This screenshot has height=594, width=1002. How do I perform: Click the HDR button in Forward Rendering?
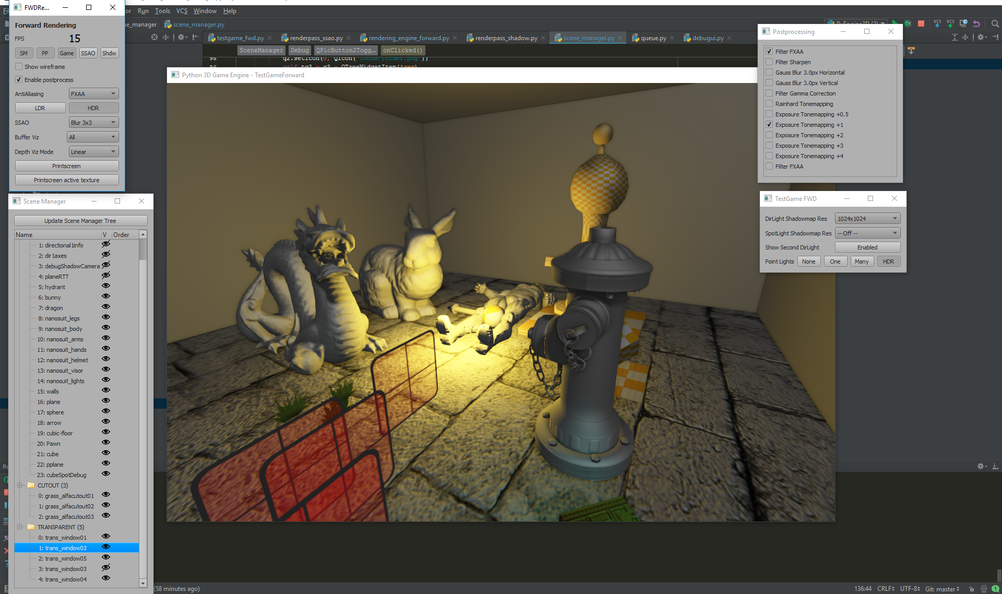pos(93,108)
